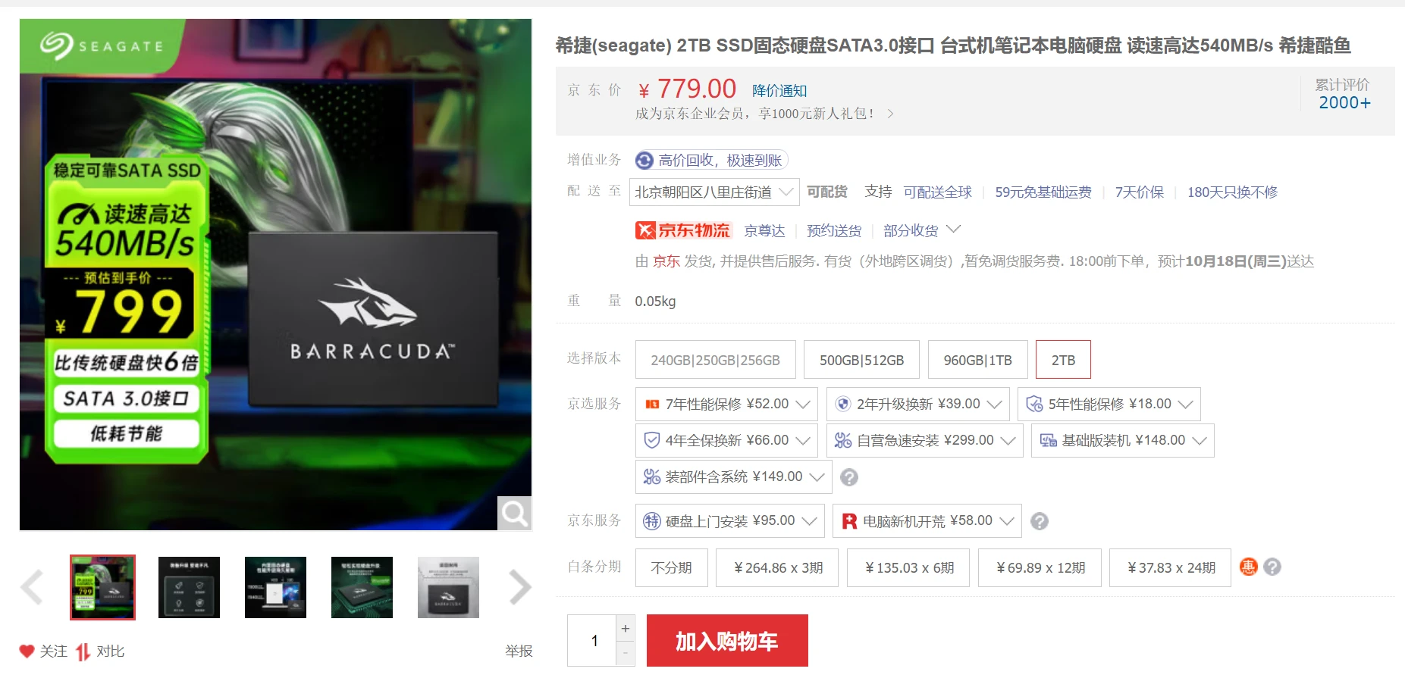Decrease quantity with the minus button

coord(626,654)
